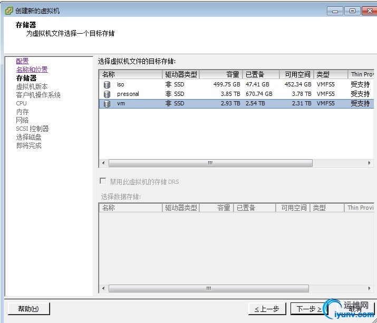Screen dimensions: 377x323
Task: Sort upper table by 可用空间 column header
Action: pos(296,74)
